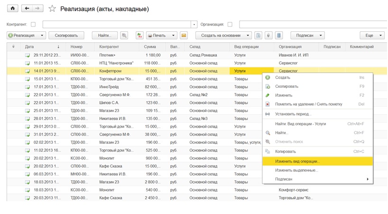This screenshot has height=214, width=388.
Task: Click the Печать button
Action: [158, 36]
